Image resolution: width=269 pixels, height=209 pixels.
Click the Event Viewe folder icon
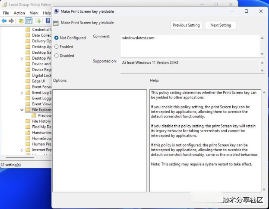[28, 104]
